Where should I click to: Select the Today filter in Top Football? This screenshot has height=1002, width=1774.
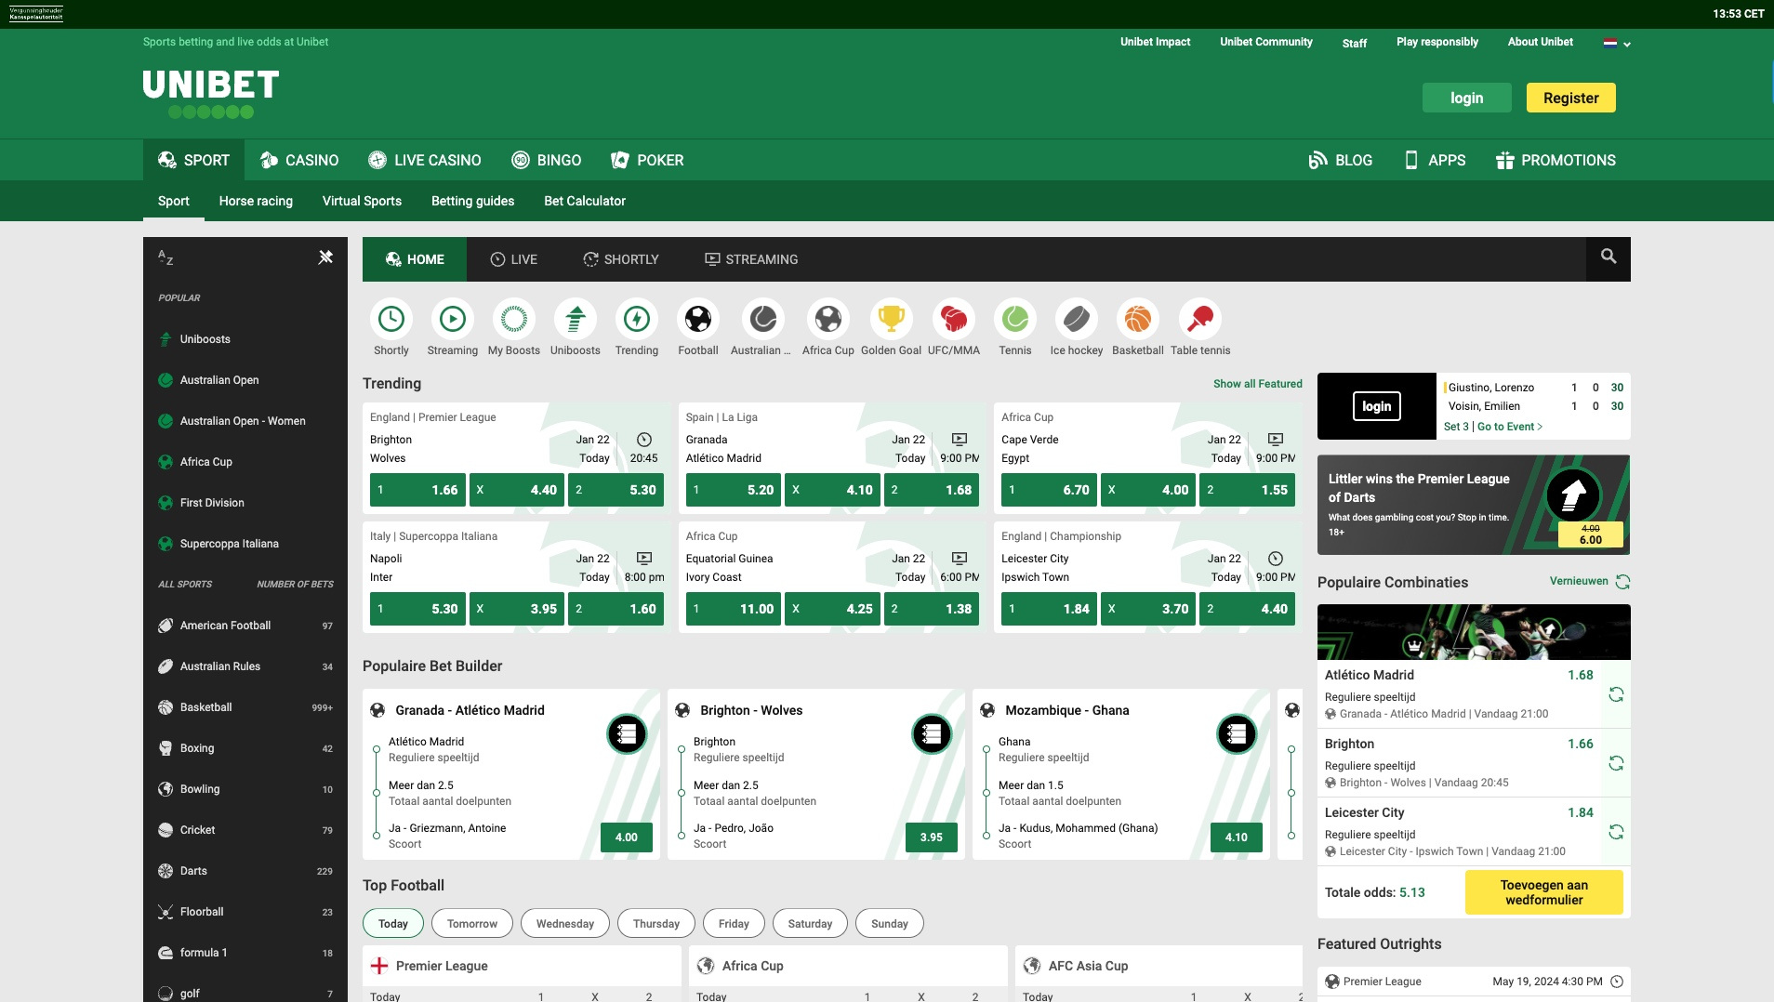click(x=392, y=923)
